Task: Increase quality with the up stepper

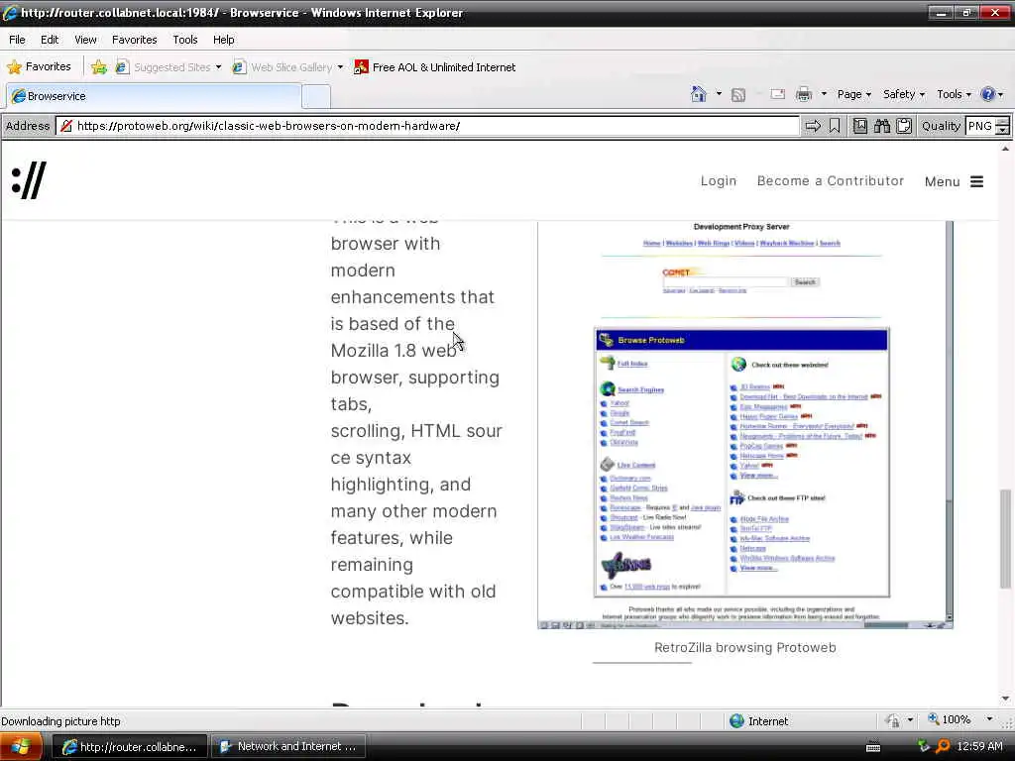Action: [x=1003, y=122]
